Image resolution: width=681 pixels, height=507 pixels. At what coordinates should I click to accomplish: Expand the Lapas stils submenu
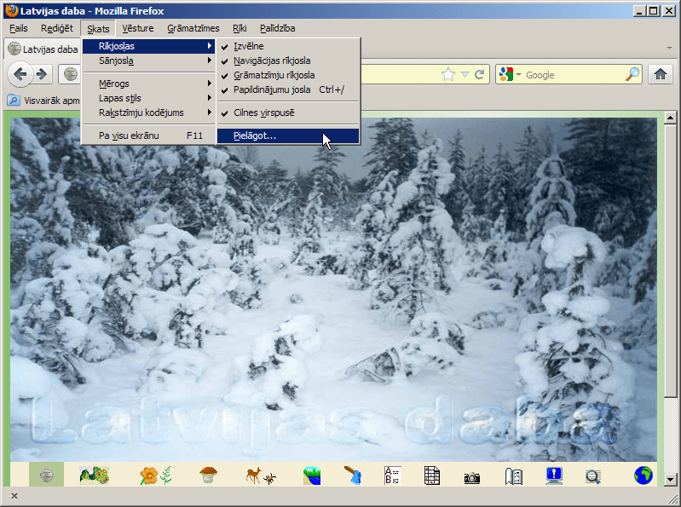pyautogui.click(x=148, y=98)
